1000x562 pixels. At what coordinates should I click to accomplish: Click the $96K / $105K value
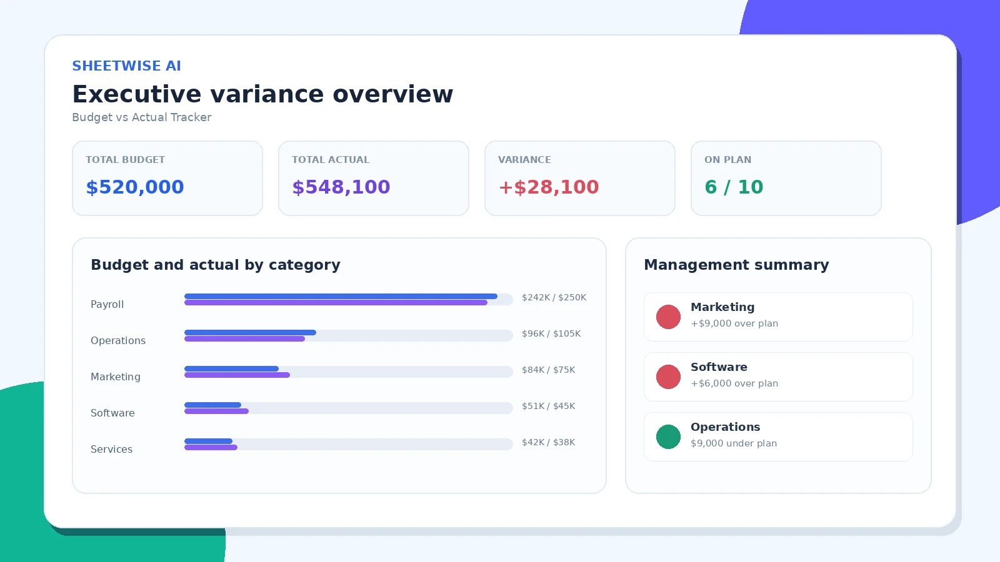[551, 333]
